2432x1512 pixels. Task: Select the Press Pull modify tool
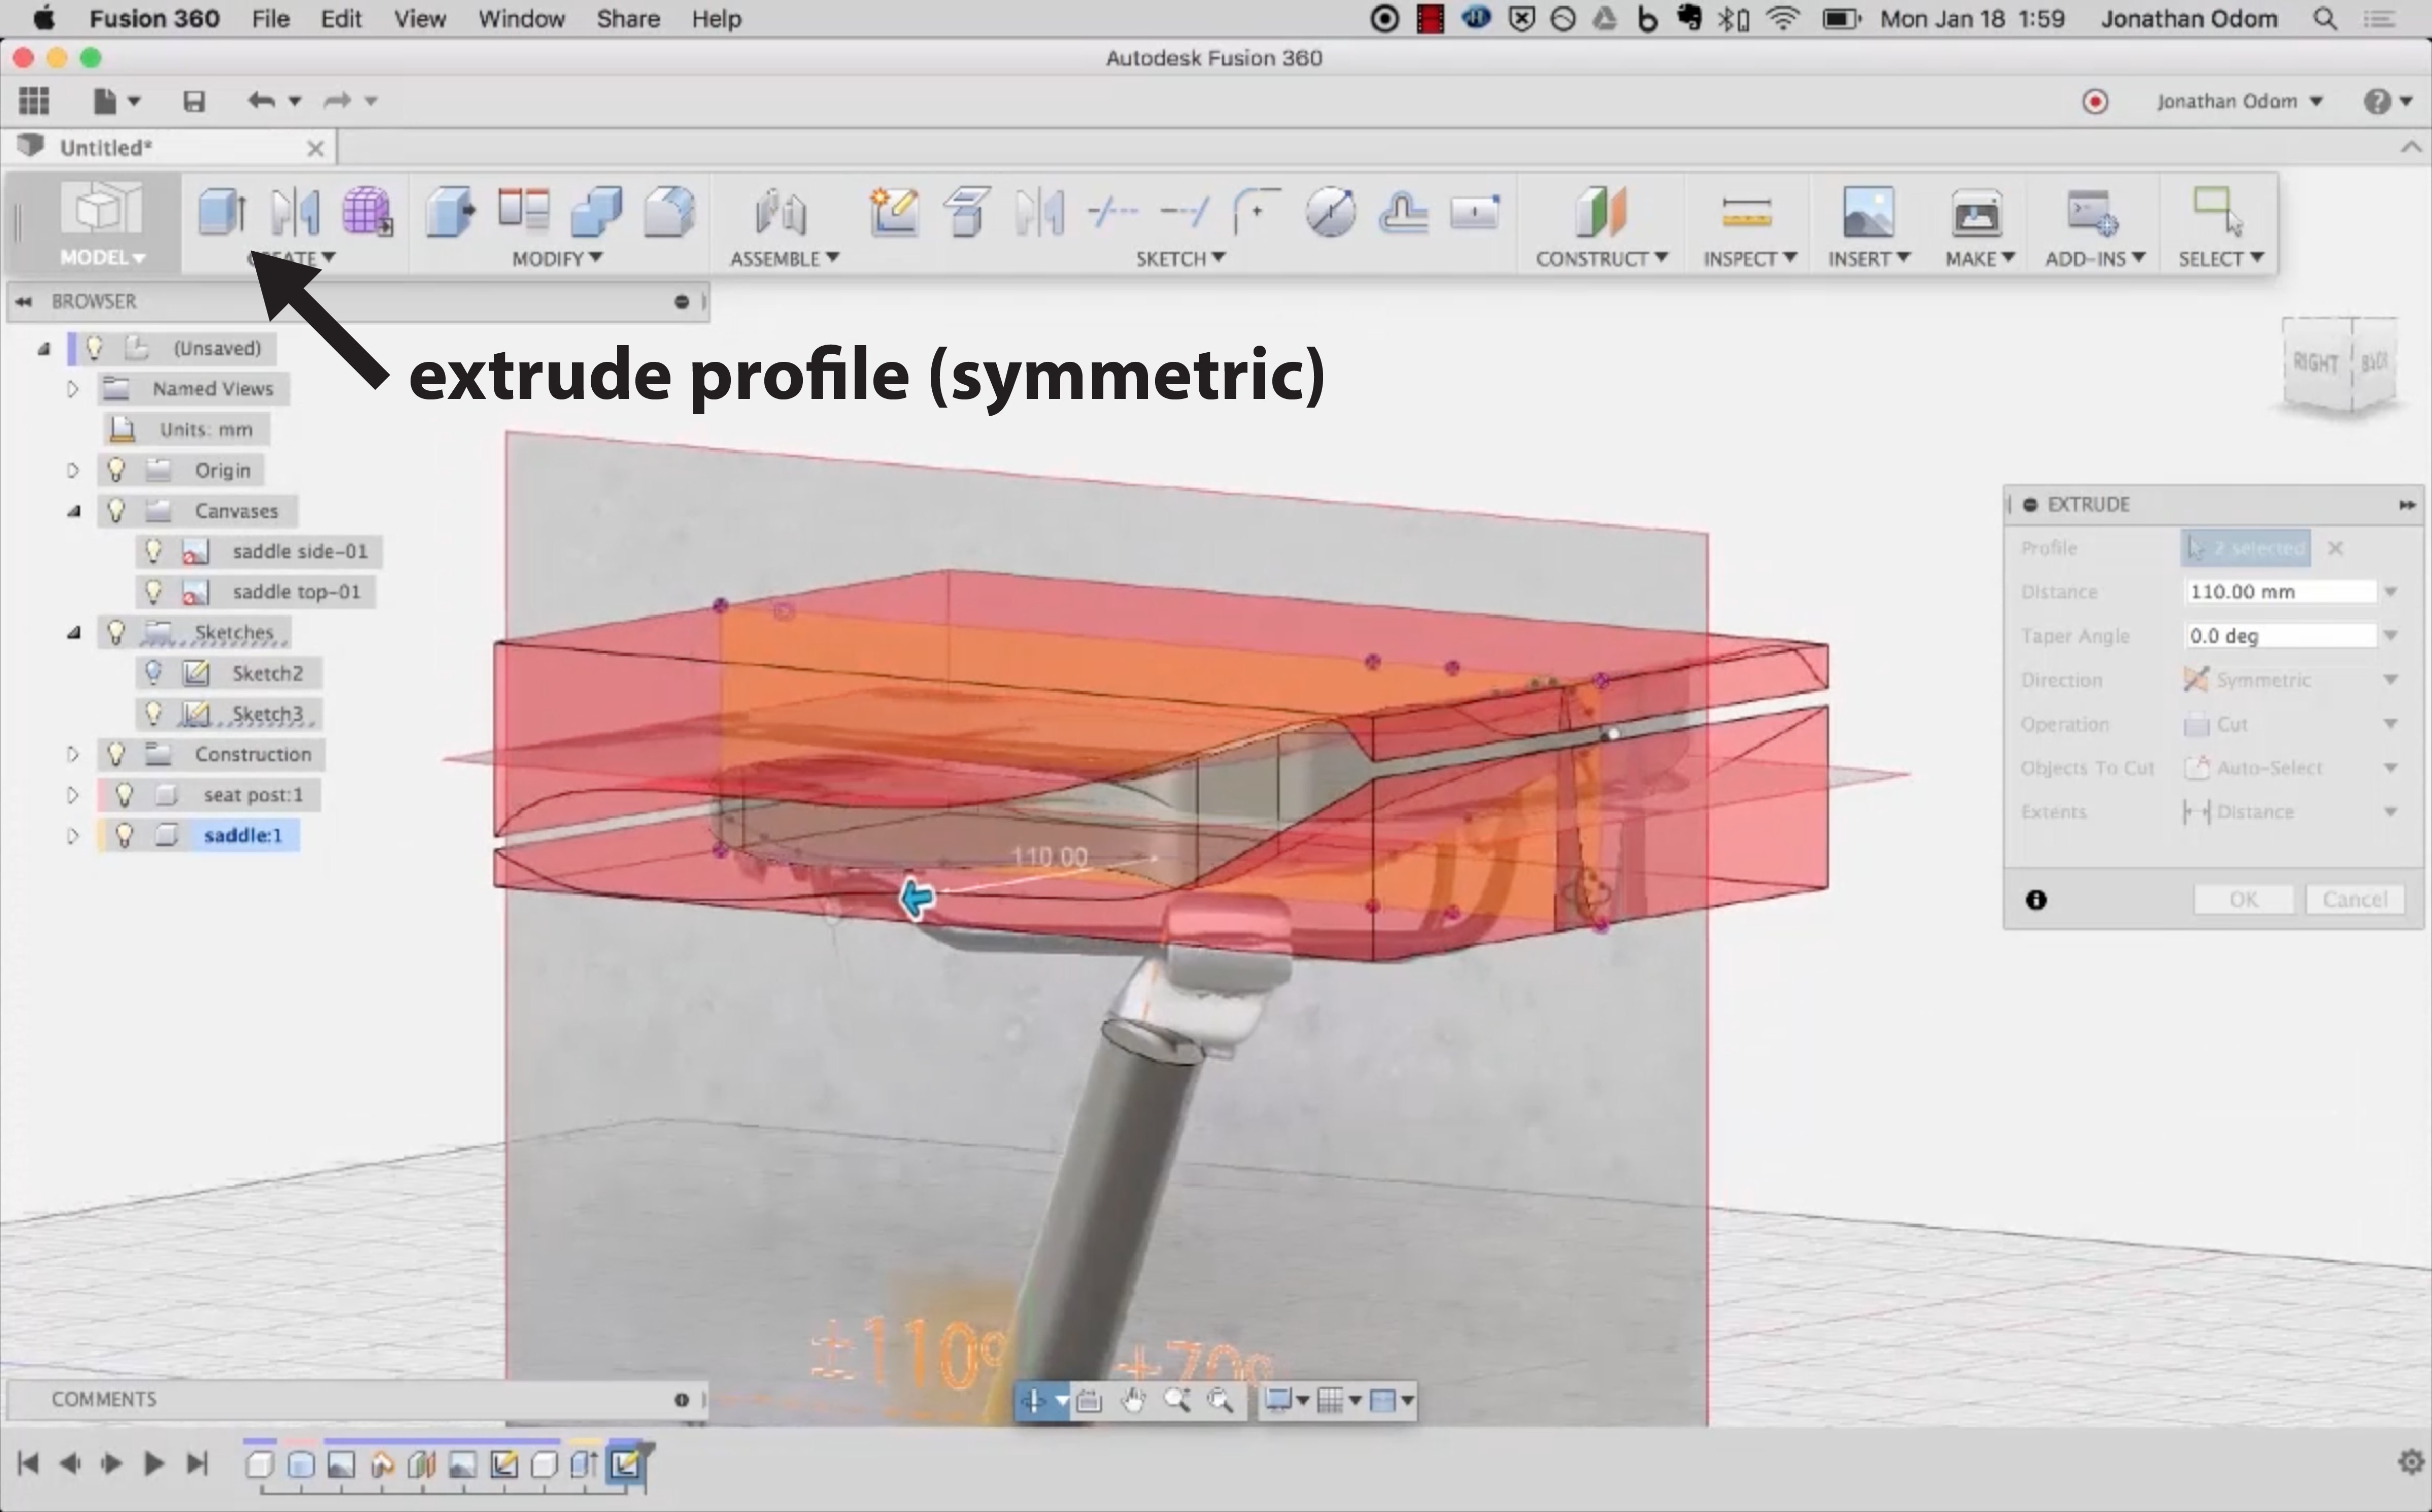pos(451,211)
